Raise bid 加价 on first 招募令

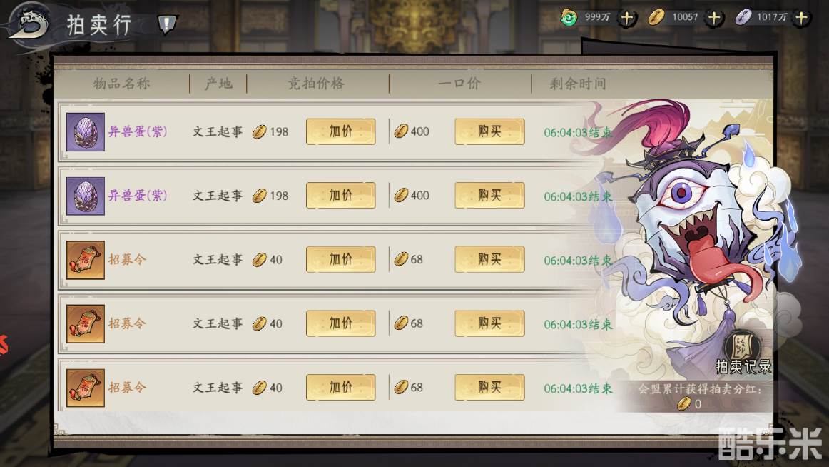[341, 259]
